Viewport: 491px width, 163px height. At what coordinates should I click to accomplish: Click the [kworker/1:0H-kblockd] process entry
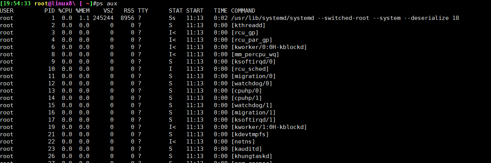click(x=269, y=127)
